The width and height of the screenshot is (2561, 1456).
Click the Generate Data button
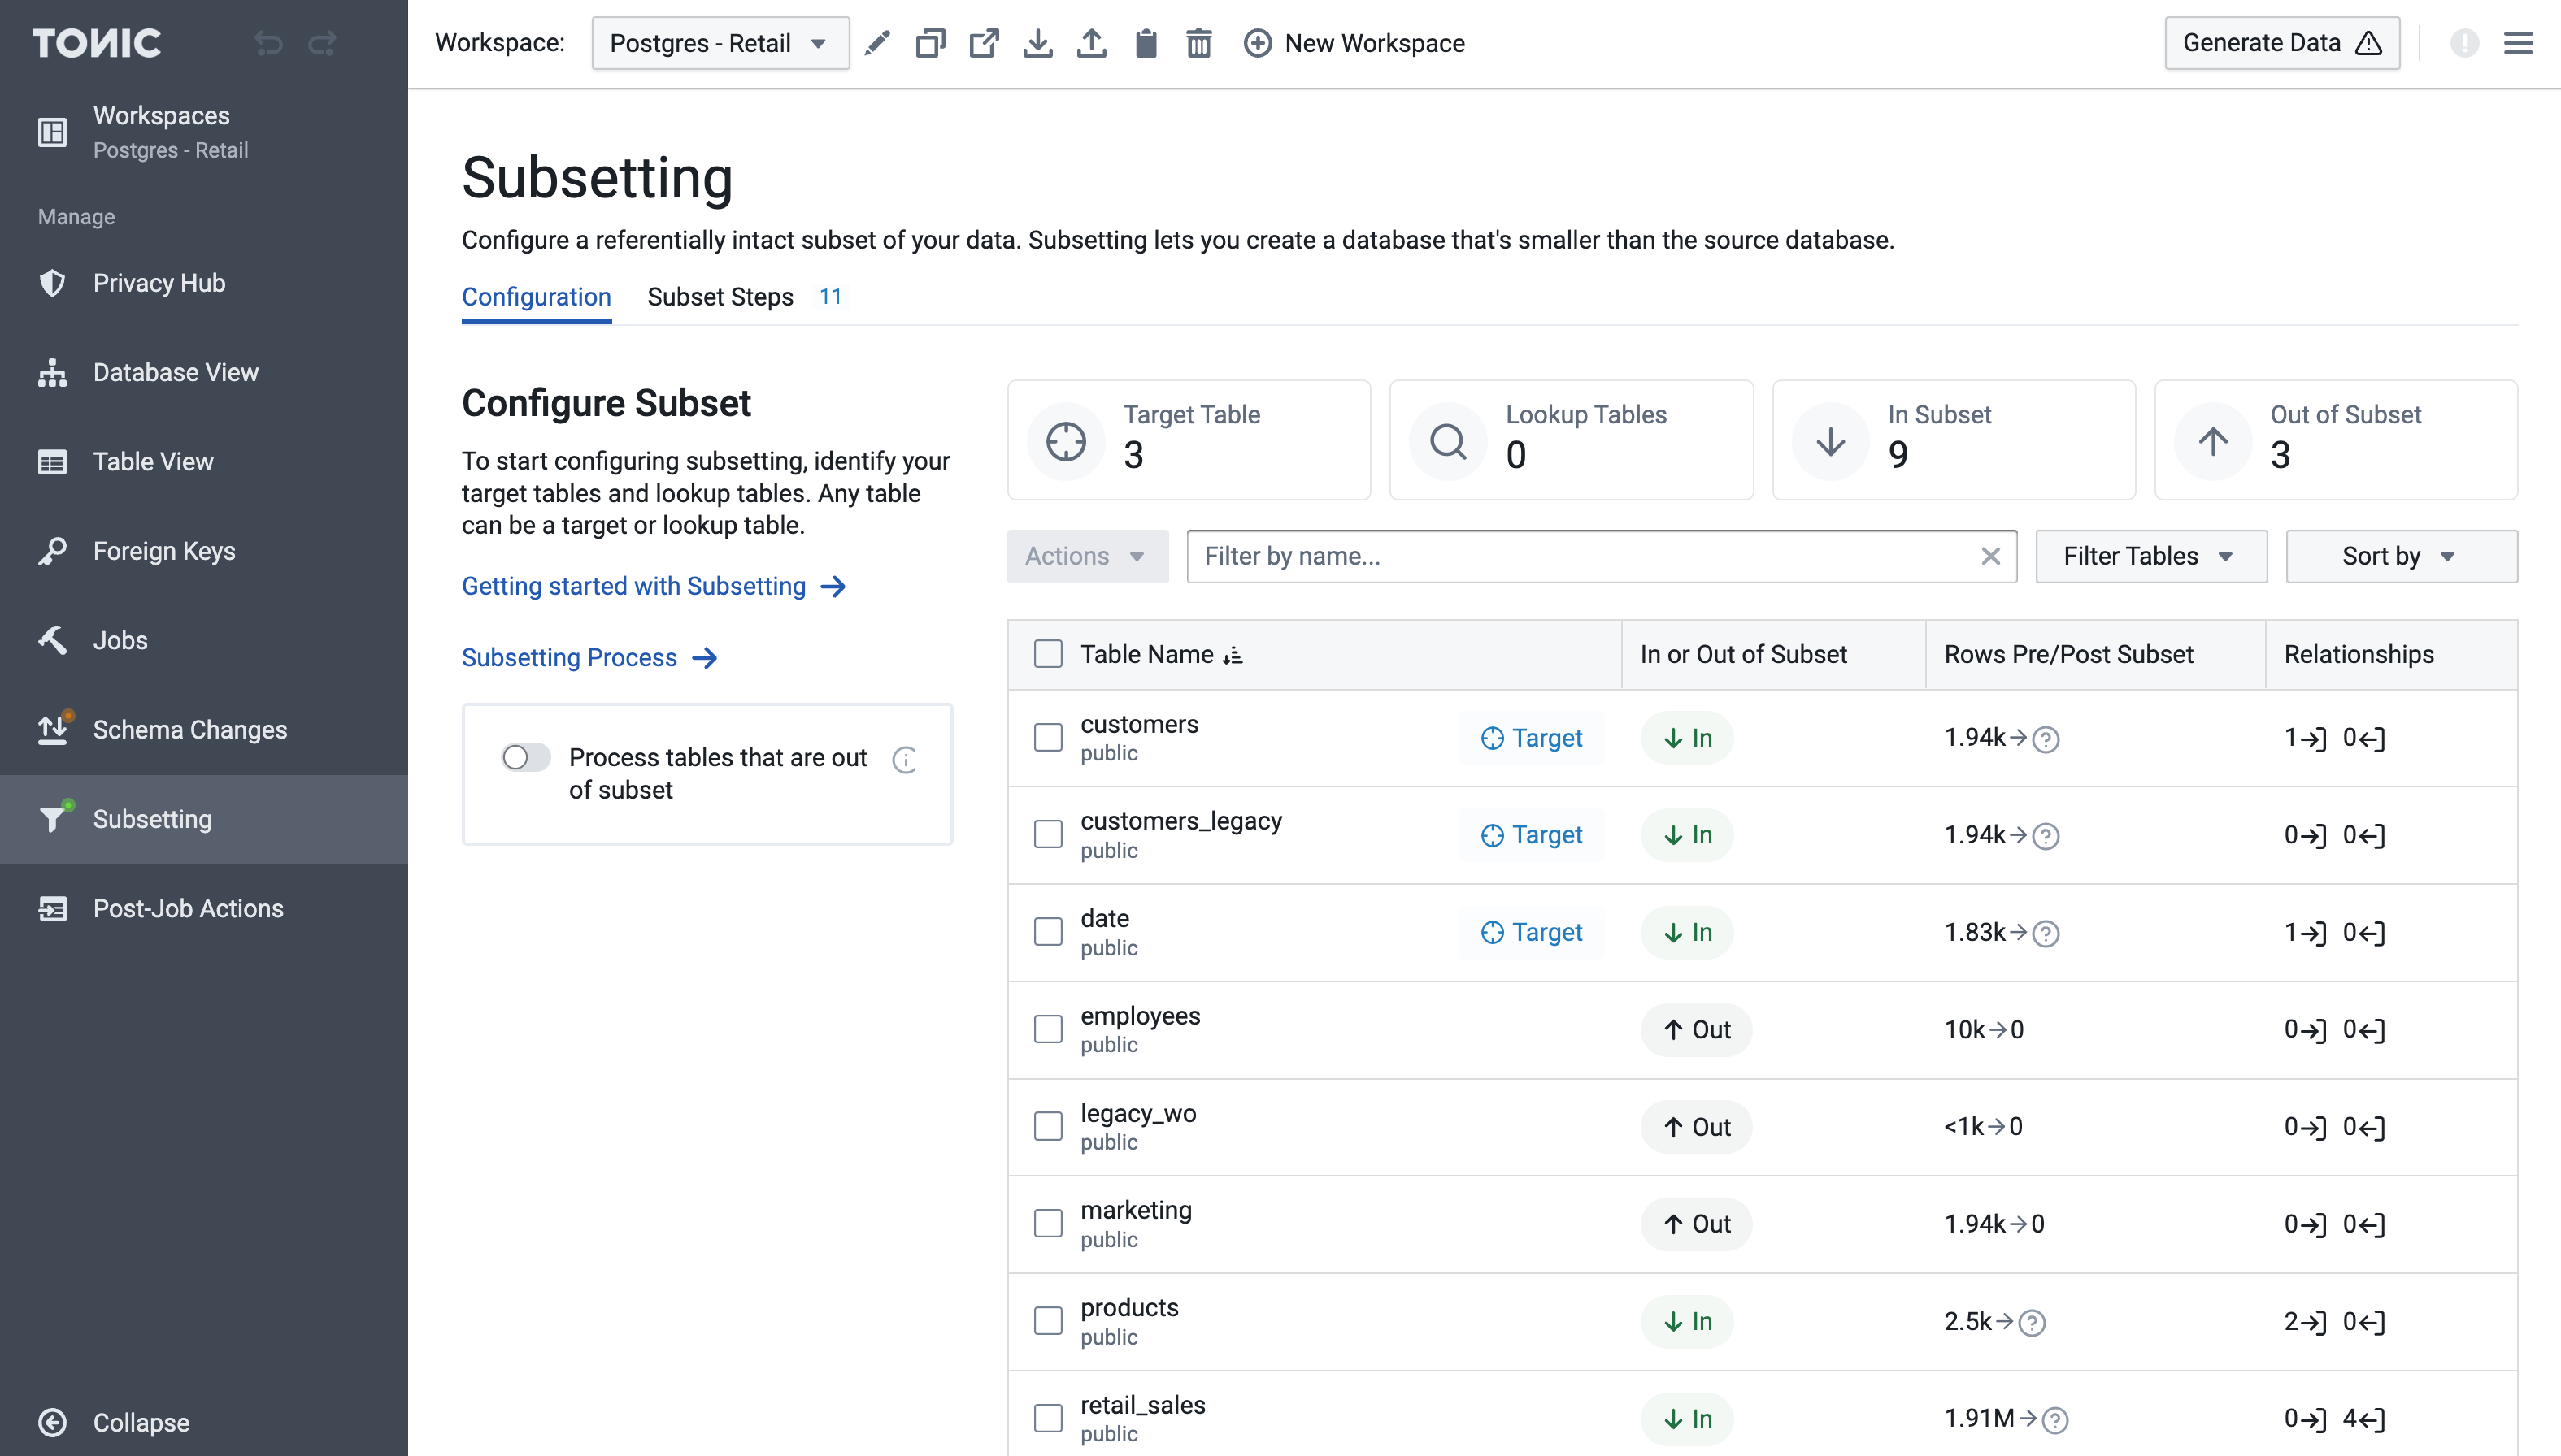click(x=2281, y=43)
